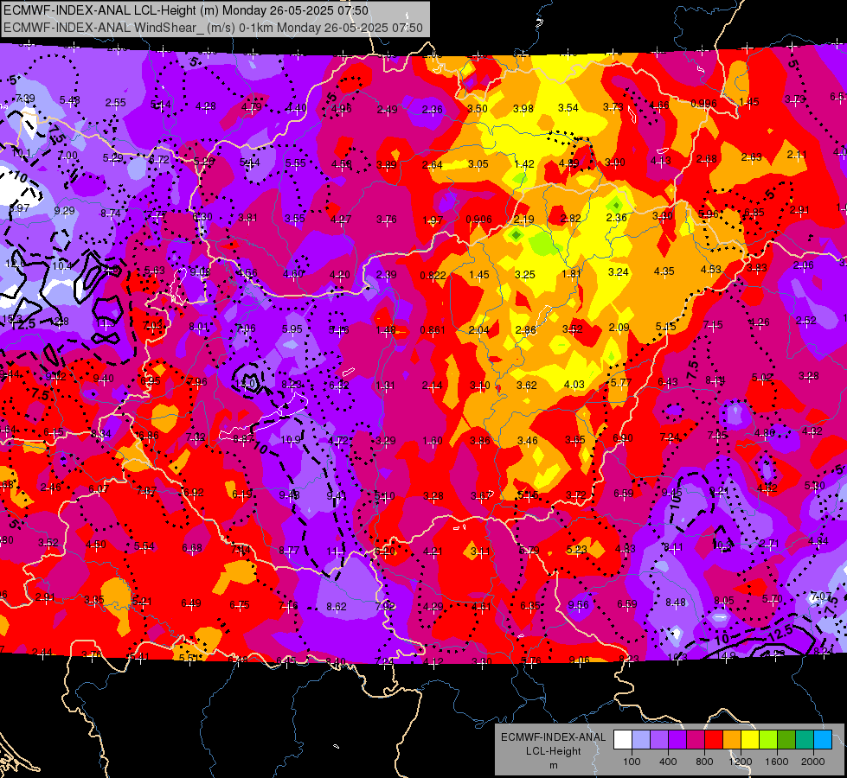Screen dimensions: 847x778
Task: Click the grid value 1.60
Action: point(432,441)
